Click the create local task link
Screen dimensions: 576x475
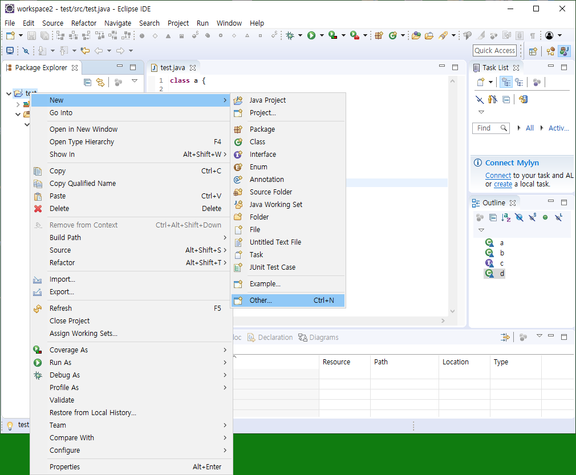(503, 184)
